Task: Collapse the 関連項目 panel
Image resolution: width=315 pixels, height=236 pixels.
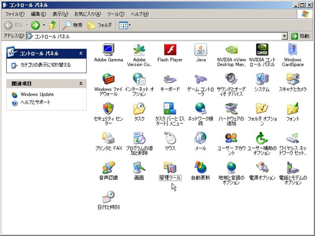Action: [x=81, y=84]
